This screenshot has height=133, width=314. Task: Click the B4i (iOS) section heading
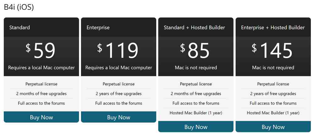(x=19, y=7)
